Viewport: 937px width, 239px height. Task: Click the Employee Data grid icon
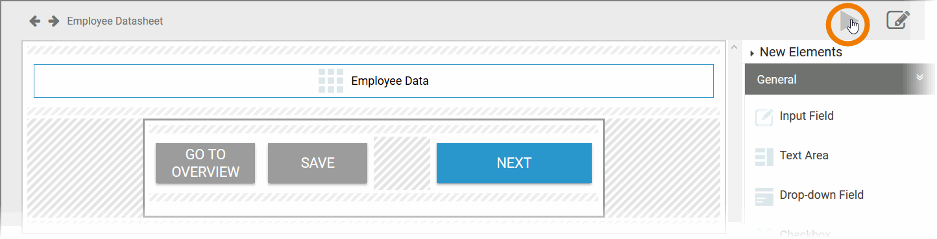pos(330,81)
